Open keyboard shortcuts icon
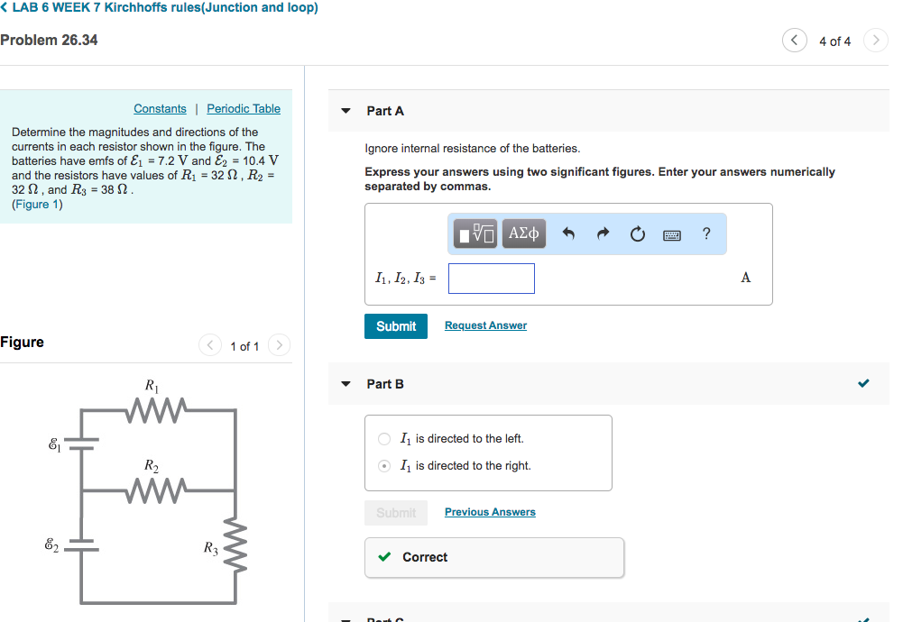The image size is (903, 622). point(671,234)
